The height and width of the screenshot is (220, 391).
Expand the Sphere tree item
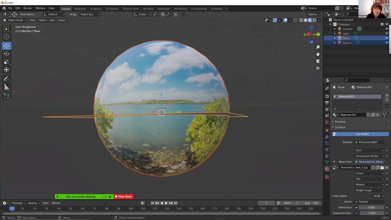[x=335, y=43]
